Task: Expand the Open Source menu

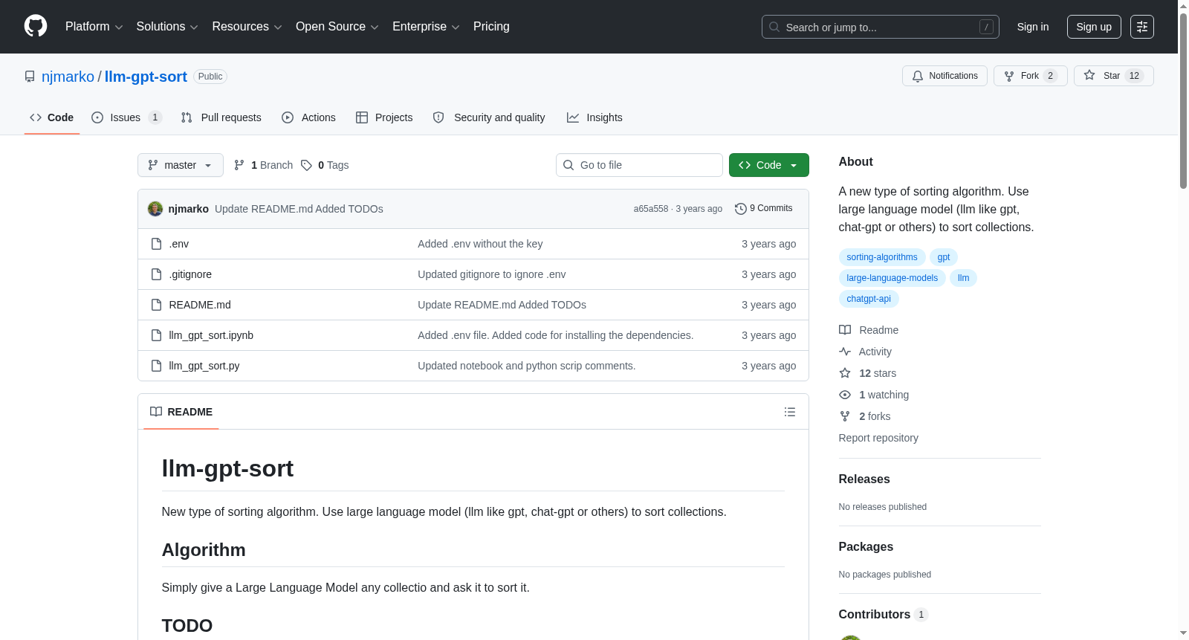Action: [337, 27]
